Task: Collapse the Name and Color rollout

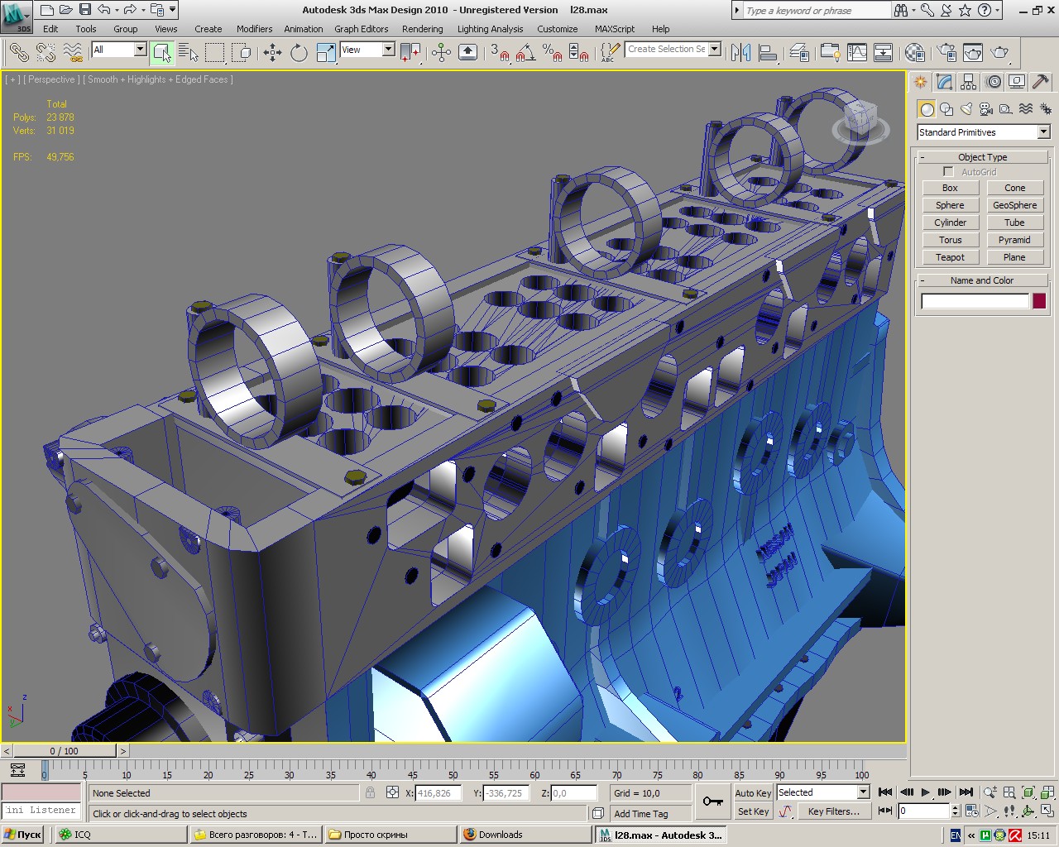Action: tap(982, 280)
